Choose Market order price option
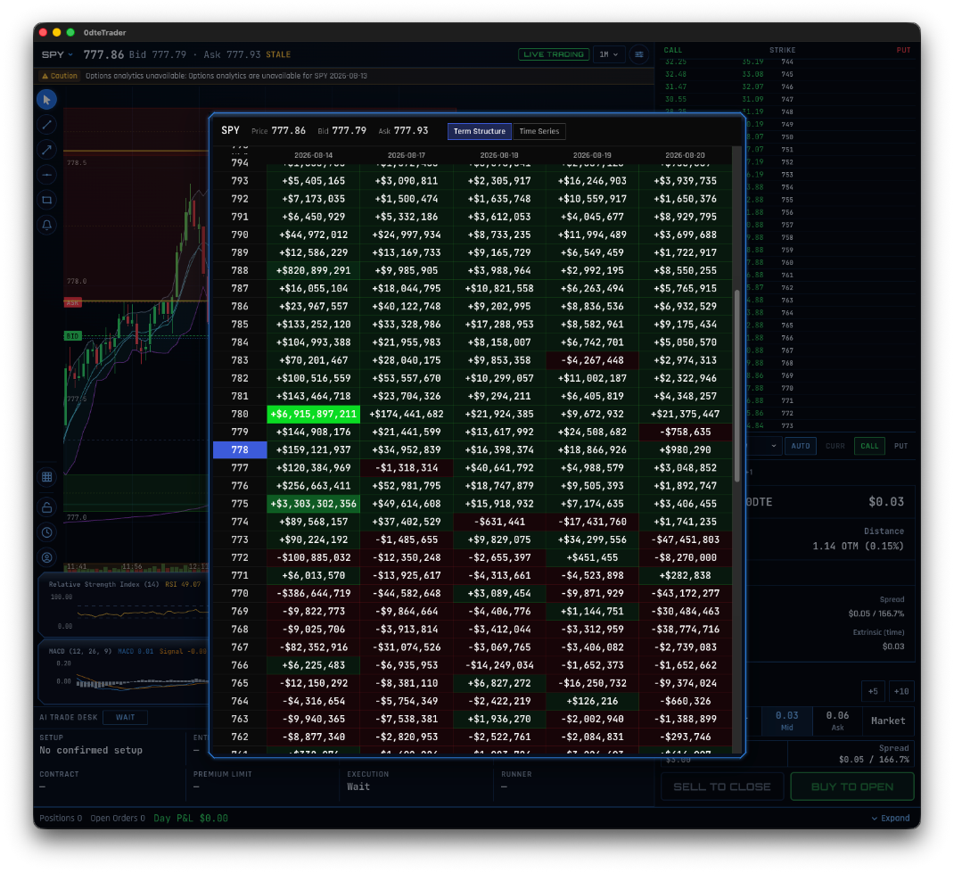This screenshot has width=954, height=873. 888,721
